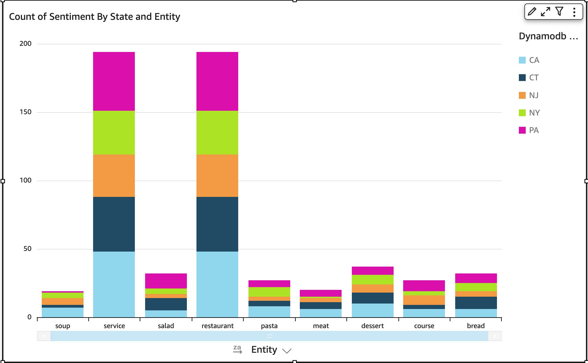The width and height of the screenshot is (588, 363).
Task: Click the CA light blue legend swatch
Action: tap(522, 60)
